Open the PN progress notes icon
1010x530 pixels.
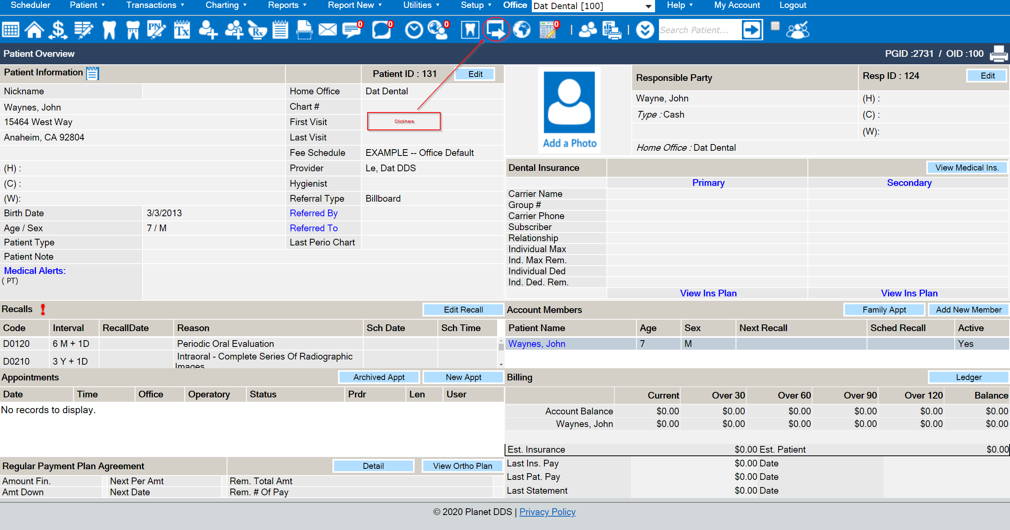coord(156,30)
